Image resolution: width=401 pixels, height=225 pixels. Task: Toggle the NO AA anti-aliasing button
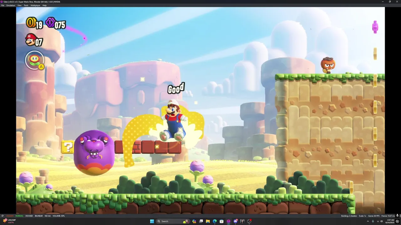[x=48, y=216]
